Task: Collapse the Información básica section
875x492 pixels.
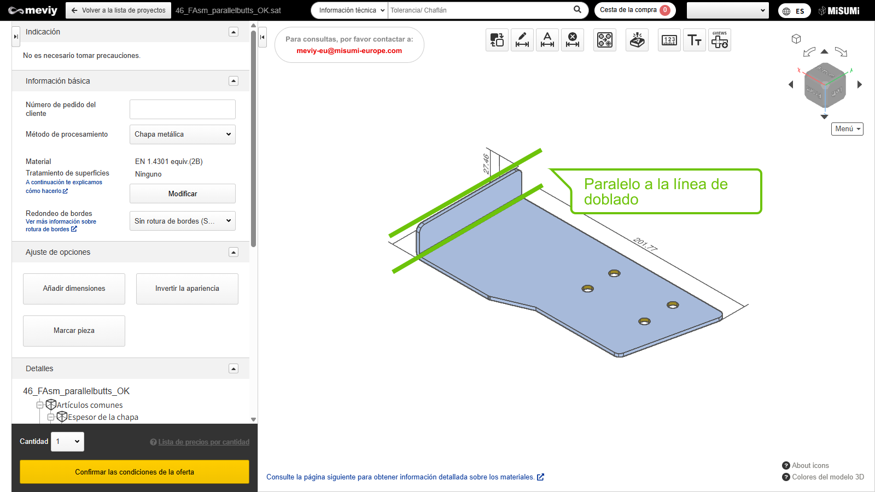Action: pyautogui.click(x=234, y=81)
